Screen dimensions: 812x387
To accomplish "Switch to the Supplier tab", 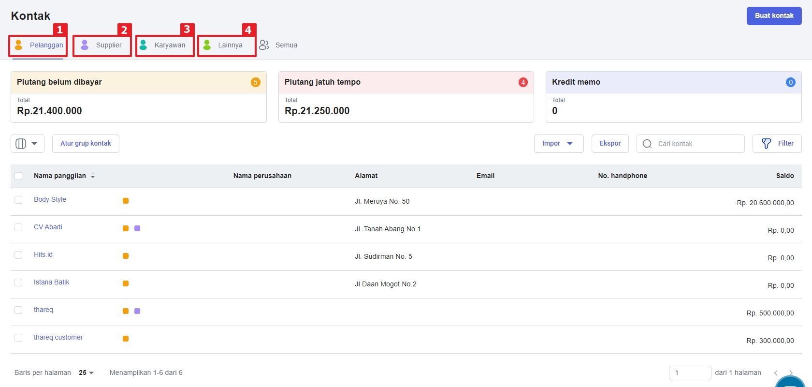I will (x=102, y=45).
